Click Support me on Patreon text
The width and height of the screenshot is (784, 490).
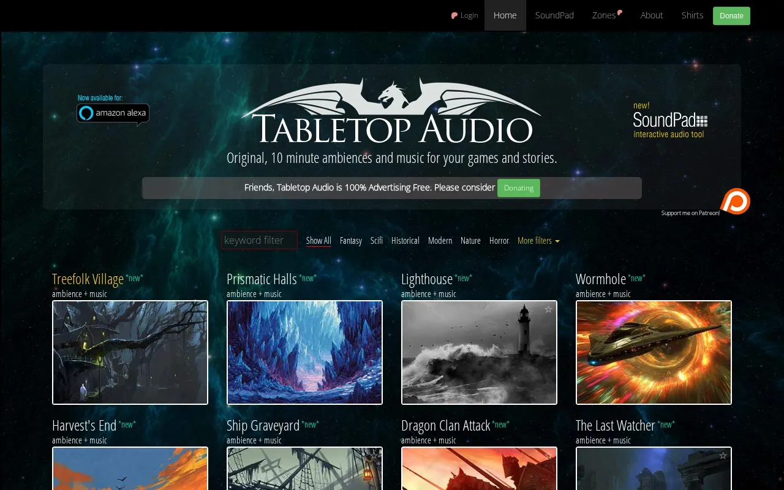point(690,213)
